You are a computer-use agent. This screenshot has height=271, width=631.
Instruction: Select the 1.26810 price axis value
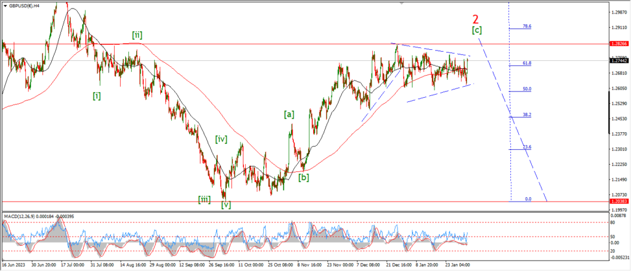[x=620, y=73]
